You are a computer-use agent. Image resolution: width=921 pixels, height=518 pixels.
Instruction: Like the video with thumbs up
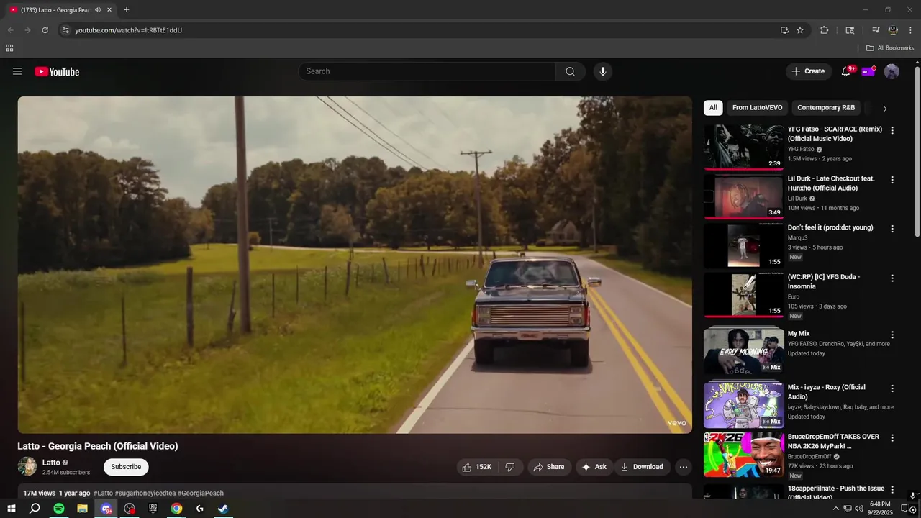pyautogui.click(x=477, y=467)
